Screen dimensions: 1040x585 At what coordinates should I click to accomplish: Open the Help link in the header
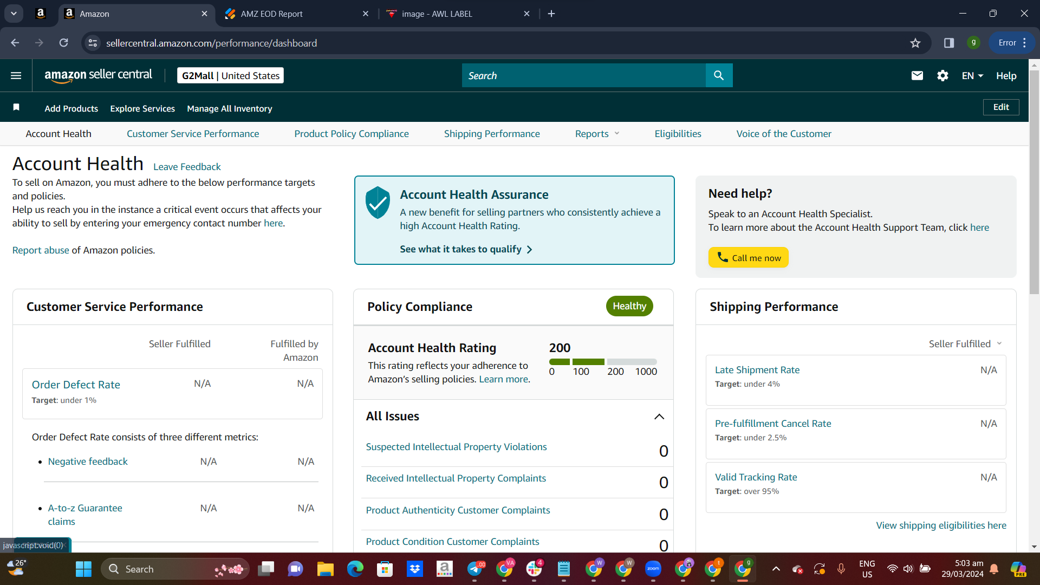[1006, 76]
